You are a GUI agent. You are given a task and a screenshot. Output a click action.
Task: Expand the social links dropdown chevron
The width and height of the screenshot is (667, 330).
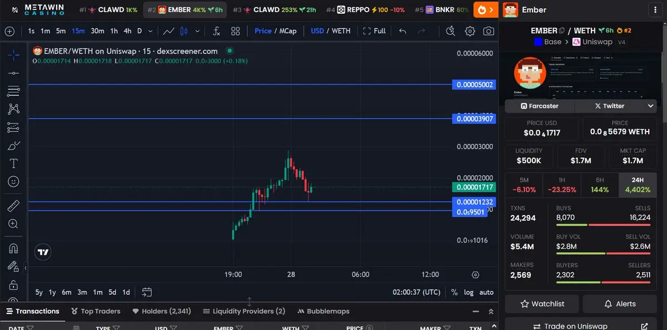[651, 106]
